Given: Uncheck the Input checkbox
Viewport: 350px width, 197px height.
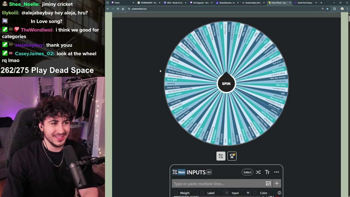Looking at the screenshot, I should coord(227,193).
